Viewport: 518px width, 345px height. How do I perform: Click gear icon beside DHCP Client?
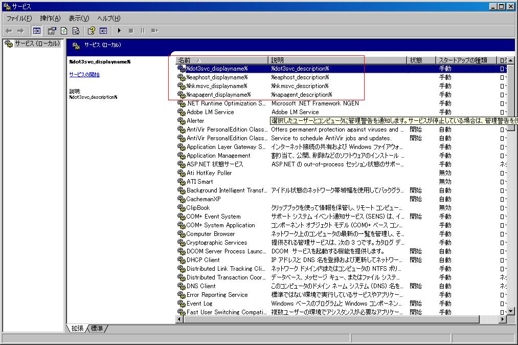click(x=182, y=260)
